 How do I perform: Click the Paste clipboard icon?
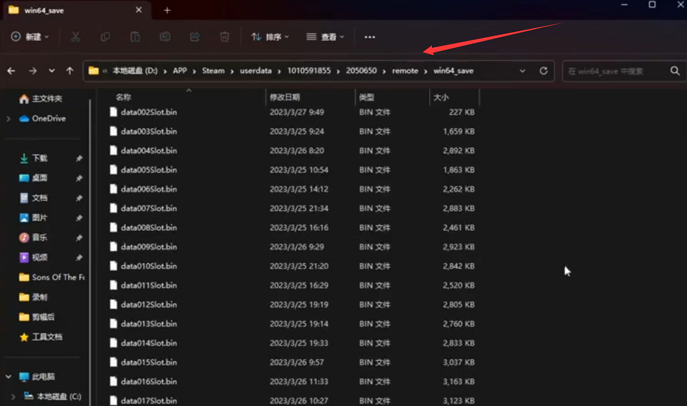tap(135, 37)
